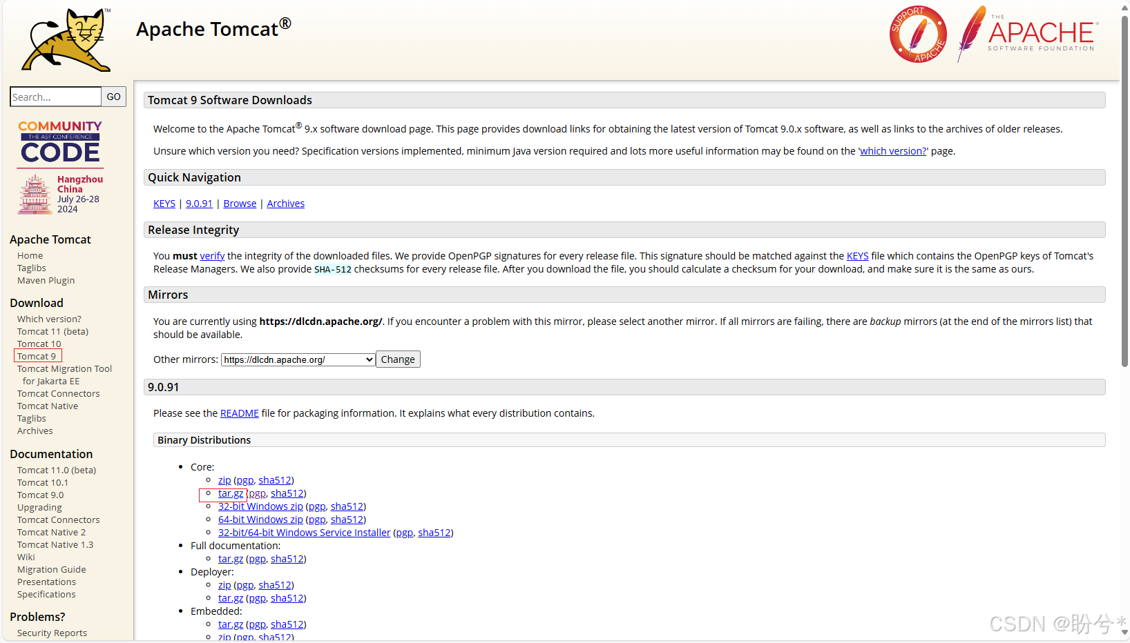Open Tomcat 11.0 (beta) documentation
The width and height of the screenshot is (1130, 643).
pyautogui.click(x=57, y=470)
